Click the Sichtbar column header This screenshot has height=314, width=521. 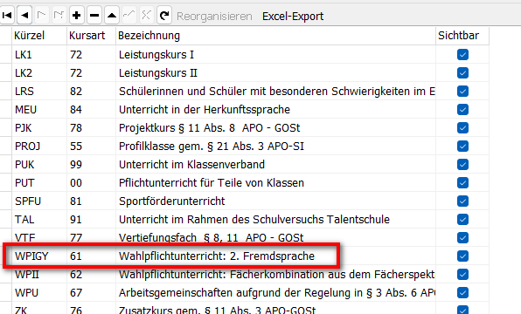(x=462, y=36)
